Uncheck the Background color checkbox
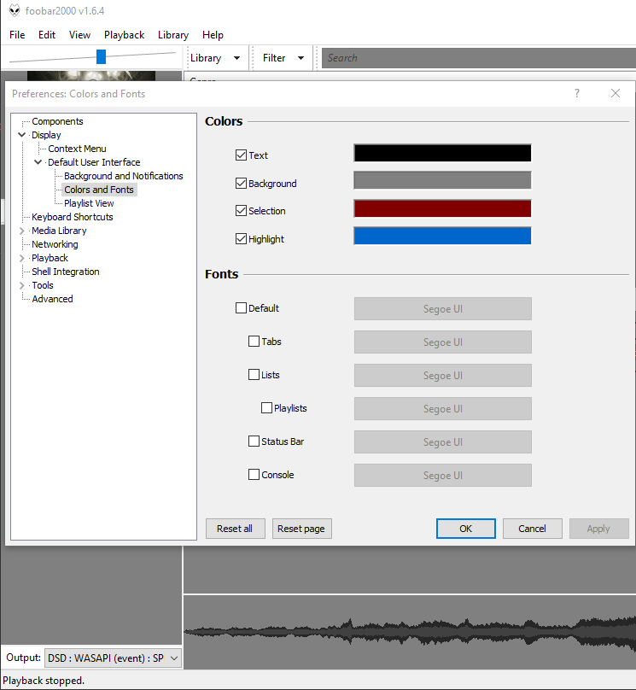Image resolution: width=636 pixels, height=690 pixels. pos(241,183)
